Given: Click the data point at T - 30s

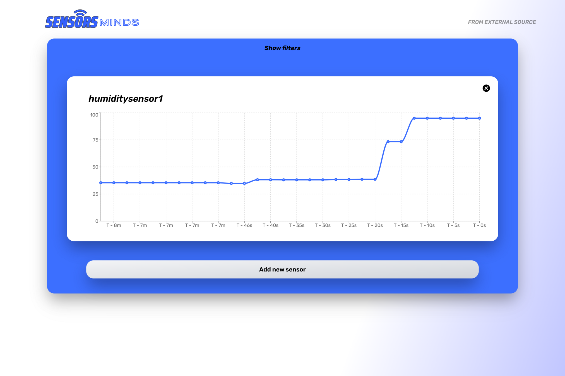Looking at the screenshot, I should 323,180.
